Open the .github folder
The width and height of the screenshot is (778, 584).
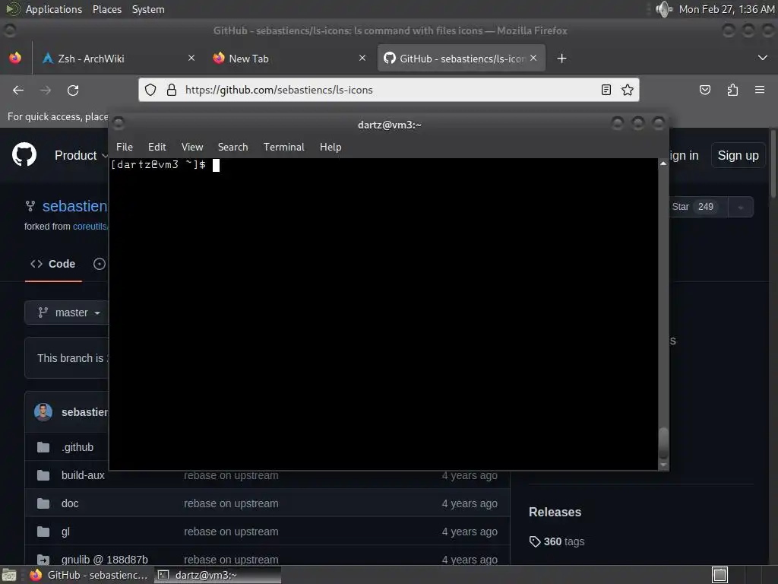(78, 447)
